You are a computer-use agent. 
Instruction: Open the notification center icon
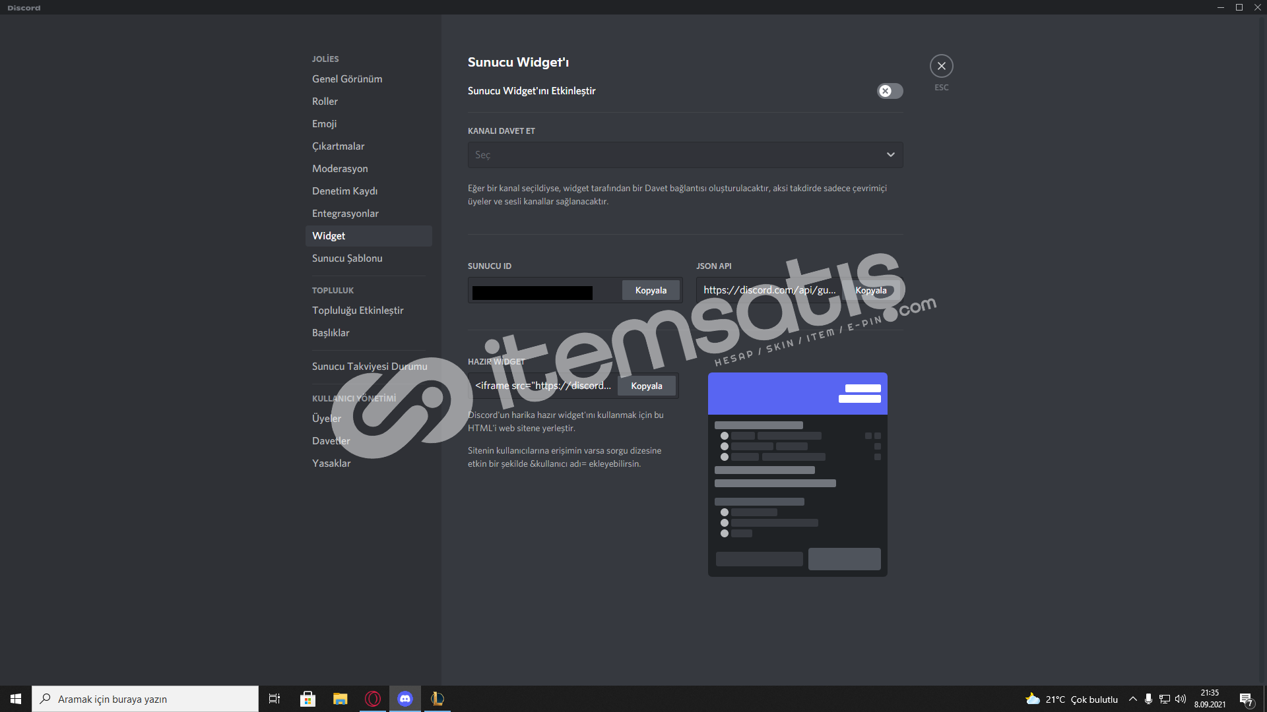coord(1247,699)
